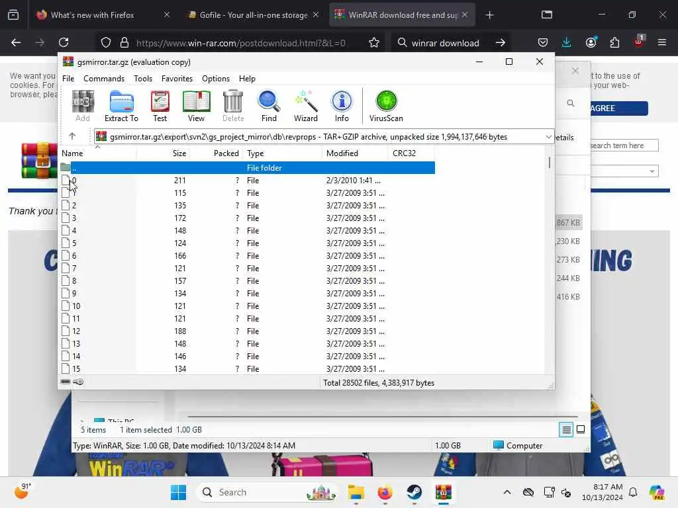Switch Explorer to large icons view
The image size is (678, 508).
[581, 429]
